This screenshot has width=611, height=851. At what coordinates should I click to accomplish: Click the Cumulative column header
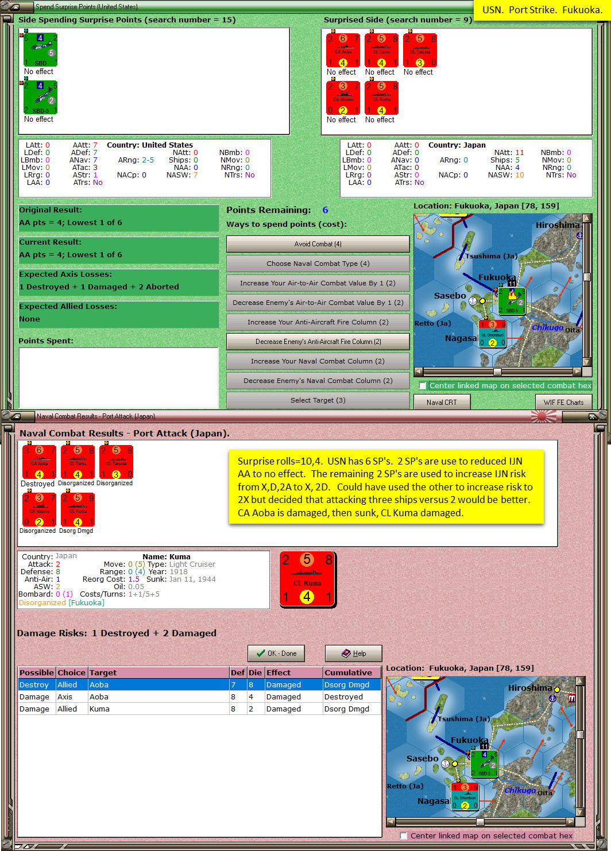(x=351, y=672)
